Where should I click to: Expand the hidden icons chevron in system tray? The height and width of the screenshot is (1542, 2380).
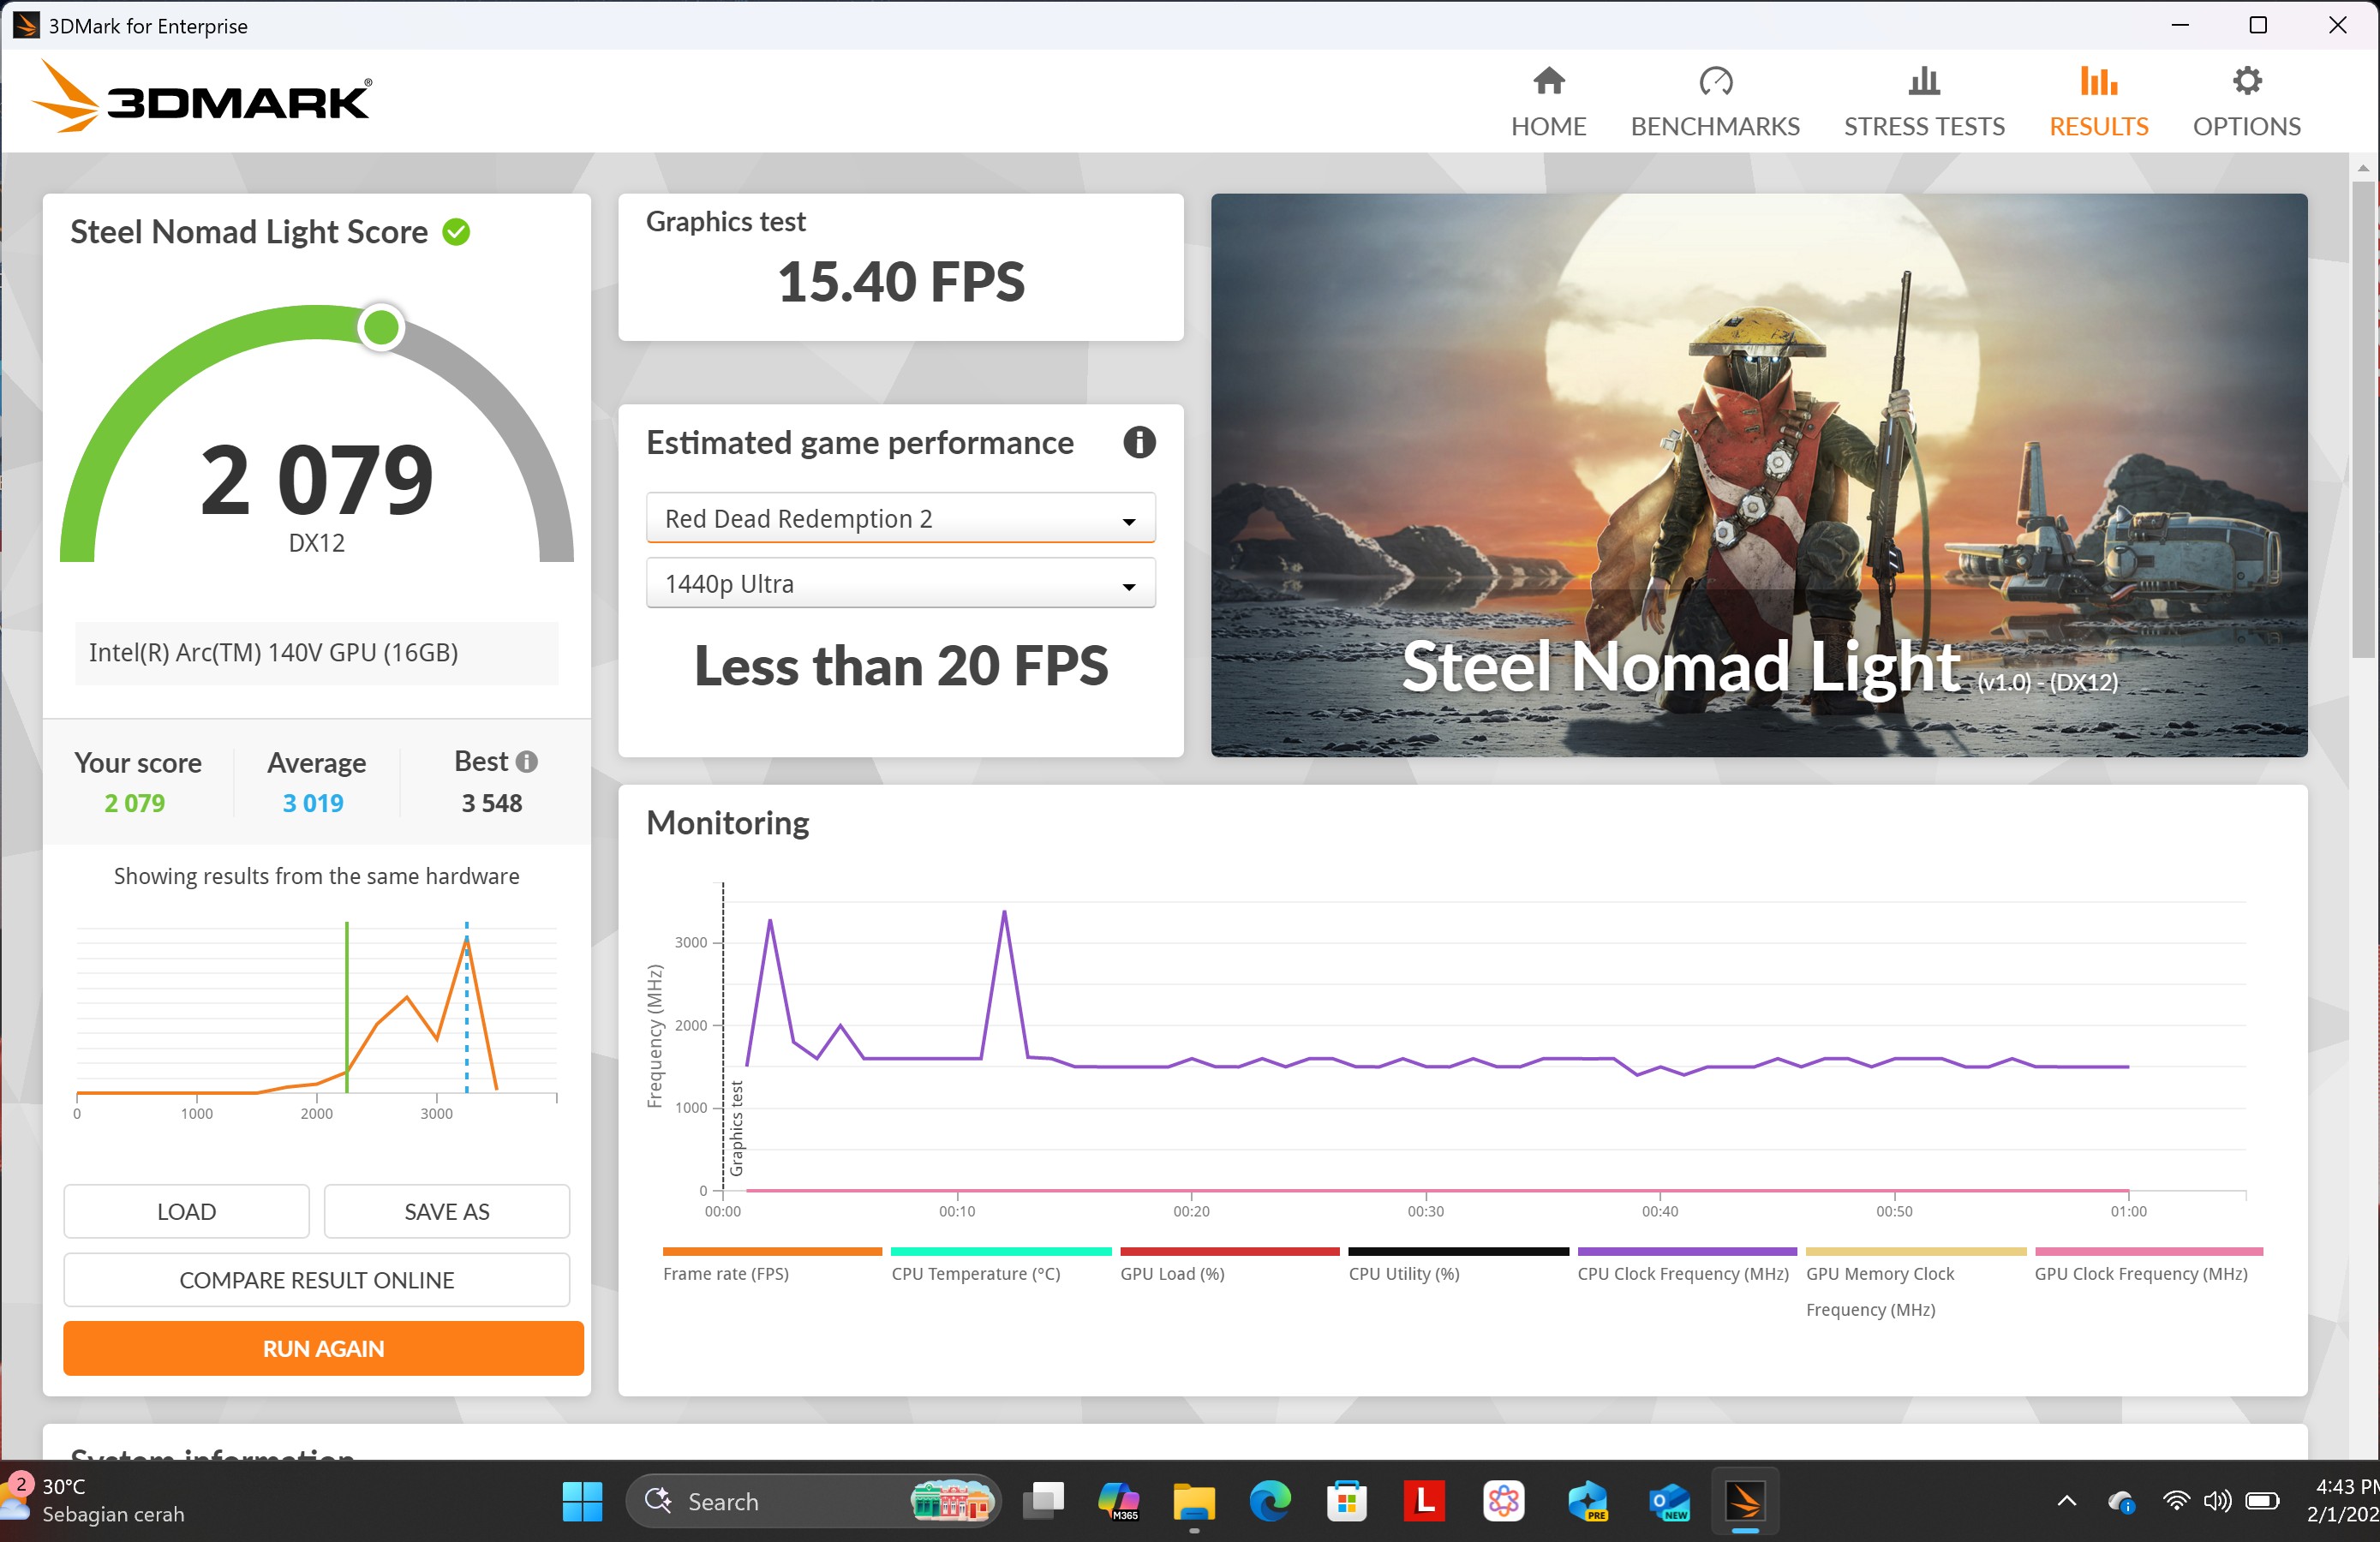pos(2066,1501)
